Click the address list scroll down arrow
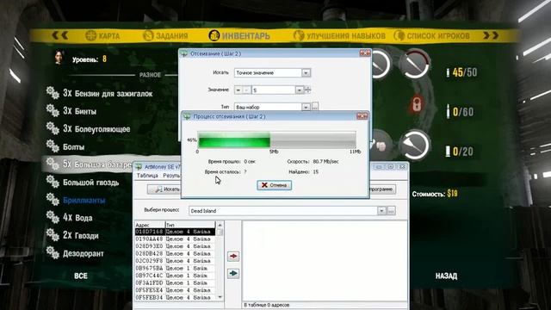The width and height of the screenshot is (551, 310). (220, 297)
